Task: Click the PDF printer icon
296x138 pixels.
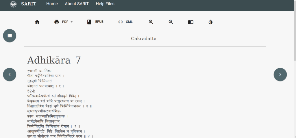Action: [x=57, y=22]
